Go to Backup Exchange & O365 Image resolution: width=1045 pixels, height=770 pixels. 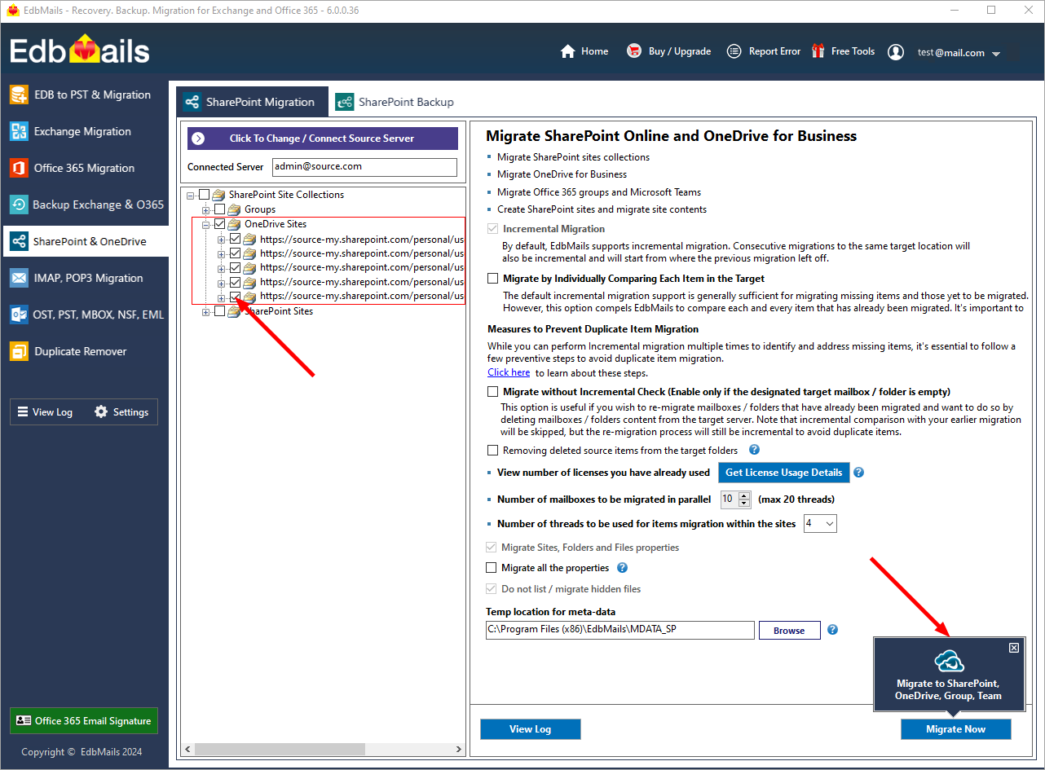pyautogui.click(x=86, y=205)
